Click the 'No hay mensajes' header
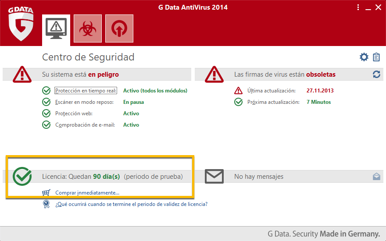 (x=259, y=176)
